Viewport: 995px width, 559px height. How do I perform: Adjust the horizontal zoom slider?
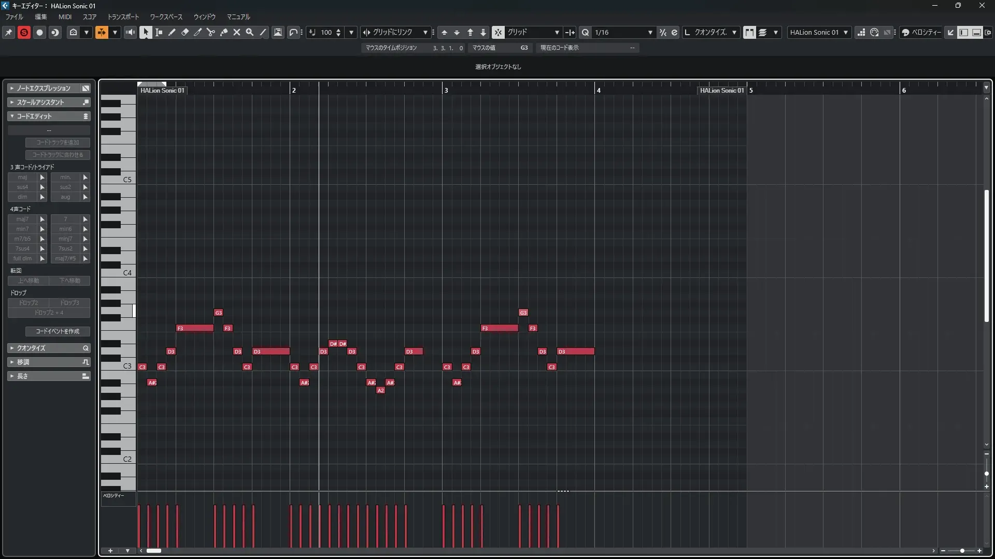click(962, 551)
